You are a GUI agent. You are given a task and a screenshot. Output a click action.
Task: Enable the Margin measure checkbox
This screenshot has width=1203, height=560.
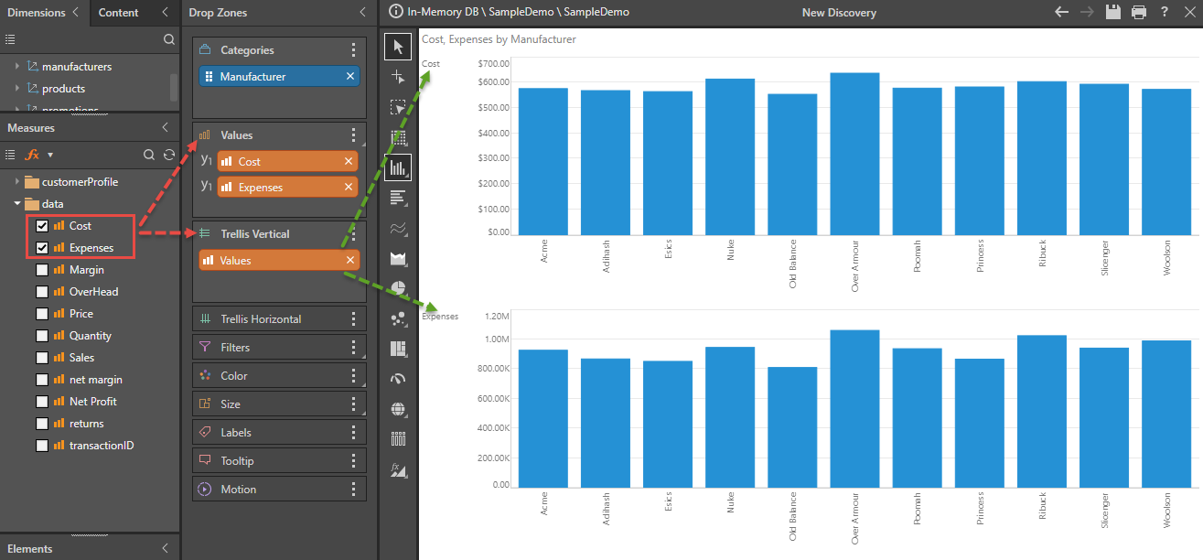pos(42,270)
